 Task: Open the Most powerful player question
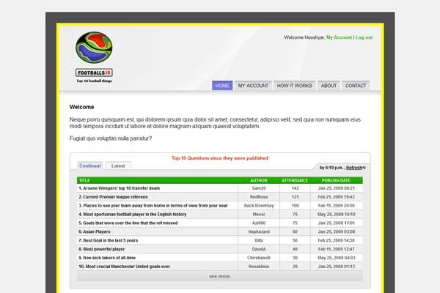(x=102, y=249)
